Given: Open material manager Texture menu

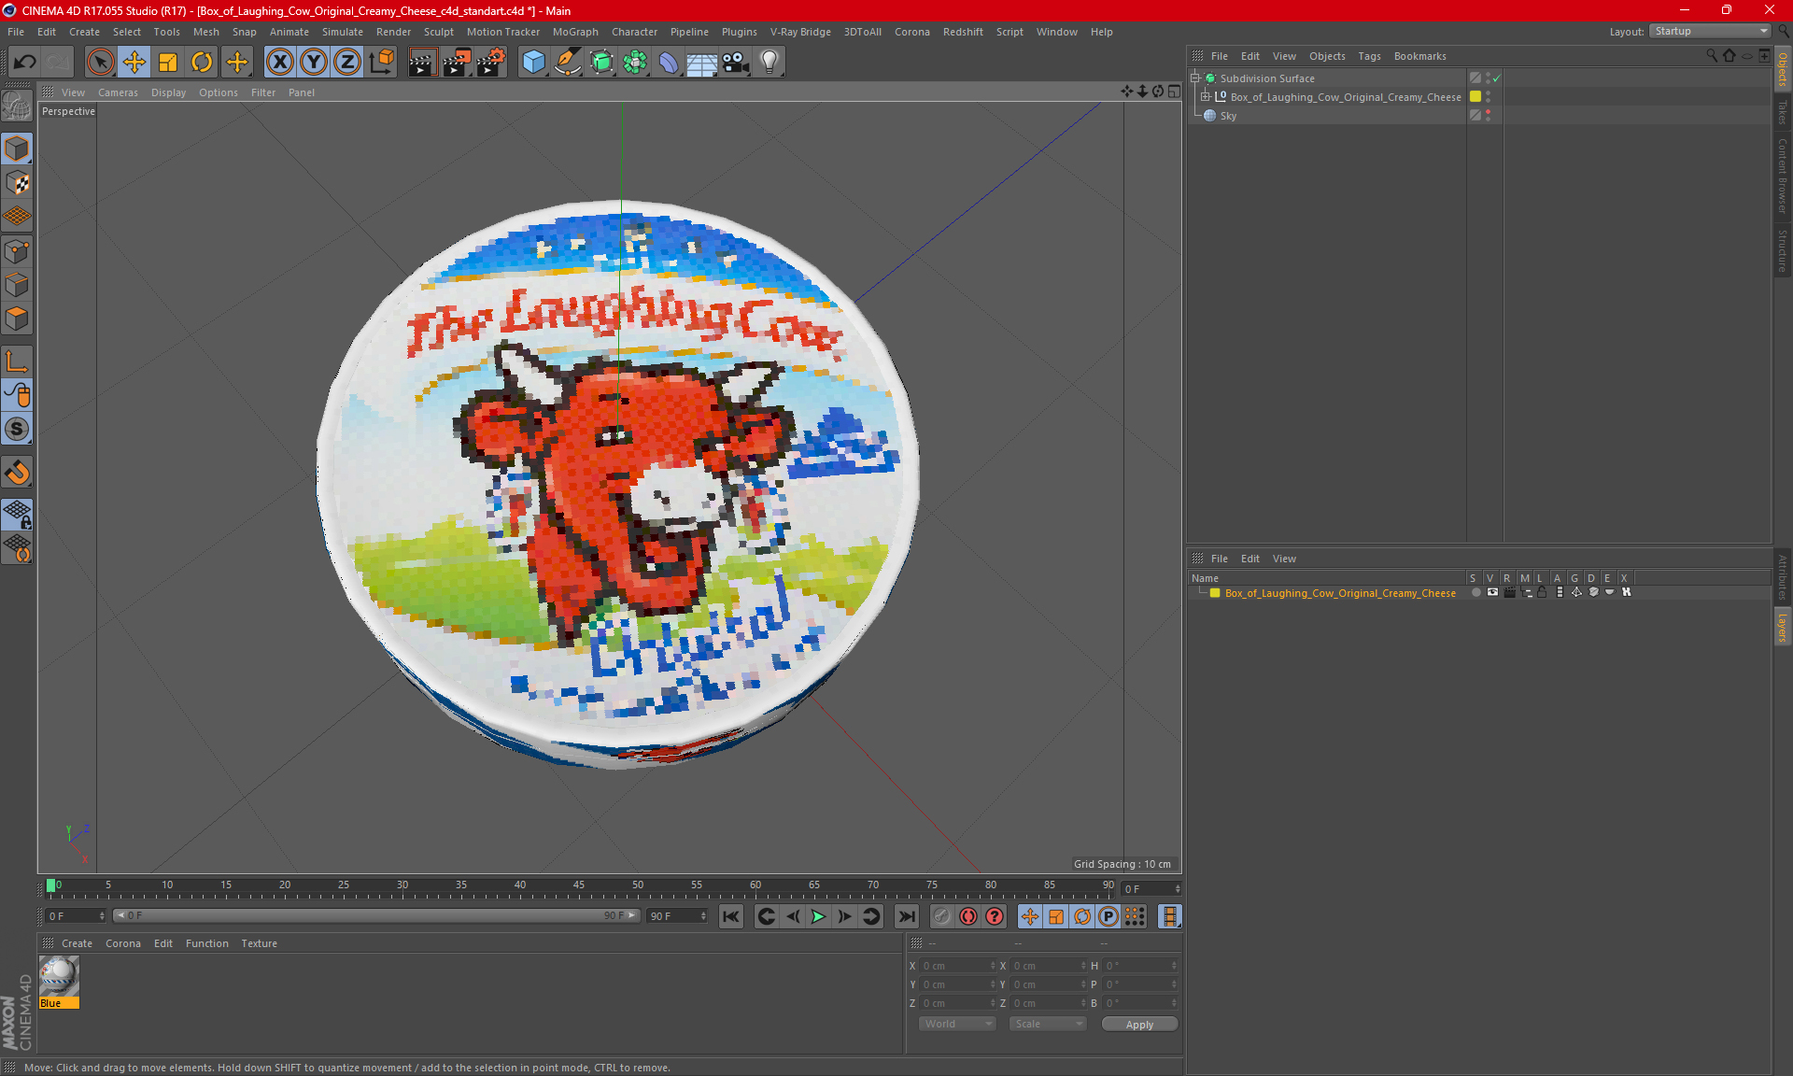Looking at the screenshot, I should [259, 943].
